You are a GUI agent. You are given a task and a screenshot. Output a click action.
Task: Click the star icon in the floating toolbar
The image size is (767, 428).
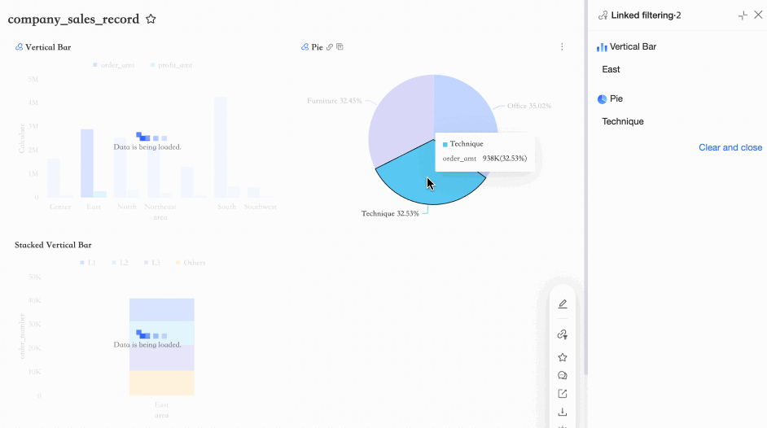pos(563,358)
